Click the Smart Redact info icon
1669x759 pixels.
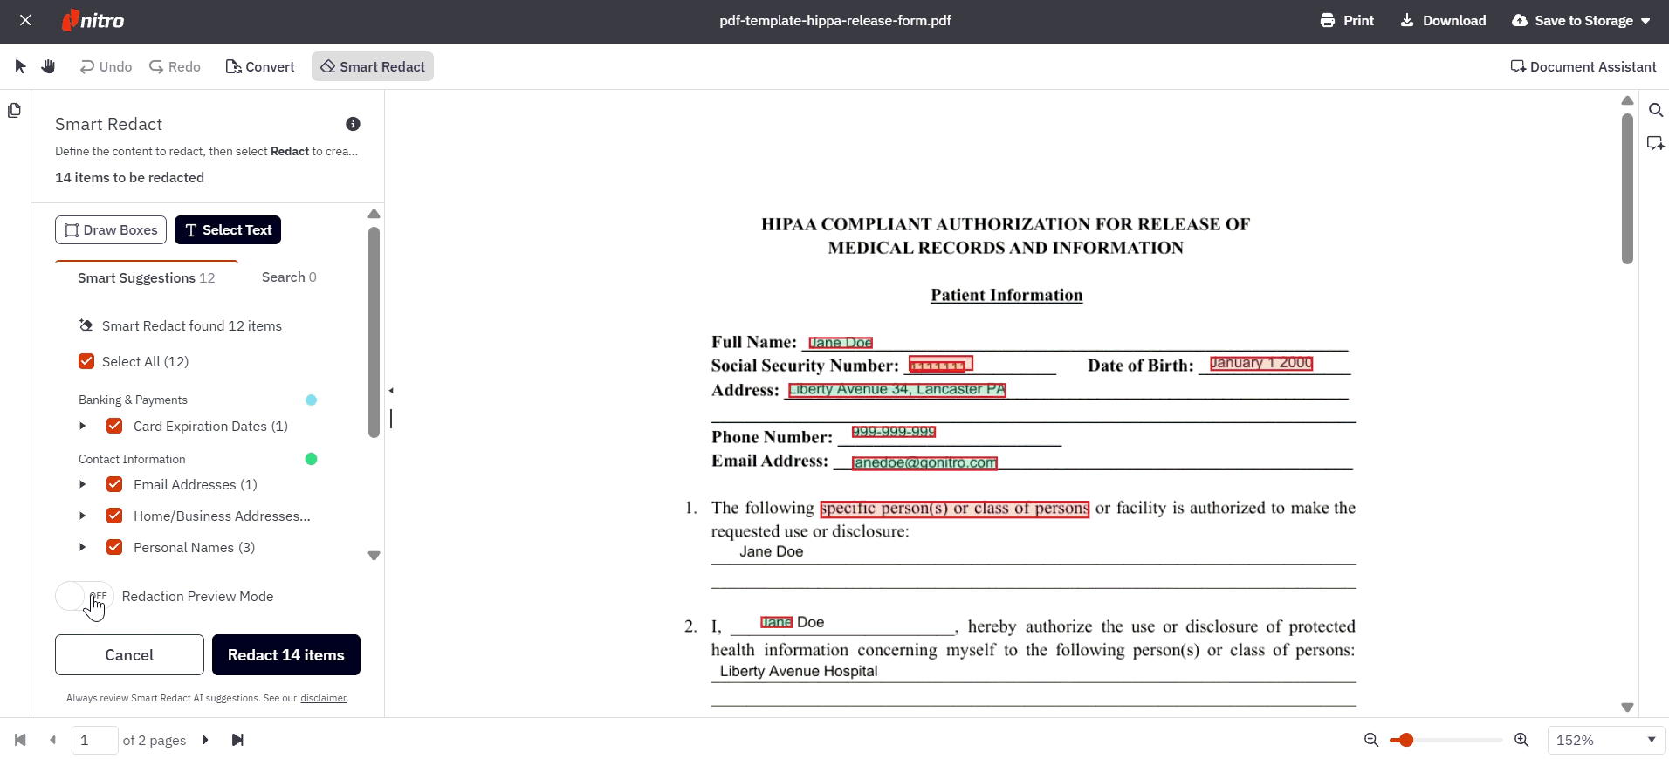353,124
